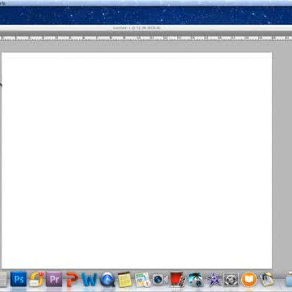This screenshot has height=292, width=292.
Task: Launch Microsoft Word from the dock
Action: point(89,279)
